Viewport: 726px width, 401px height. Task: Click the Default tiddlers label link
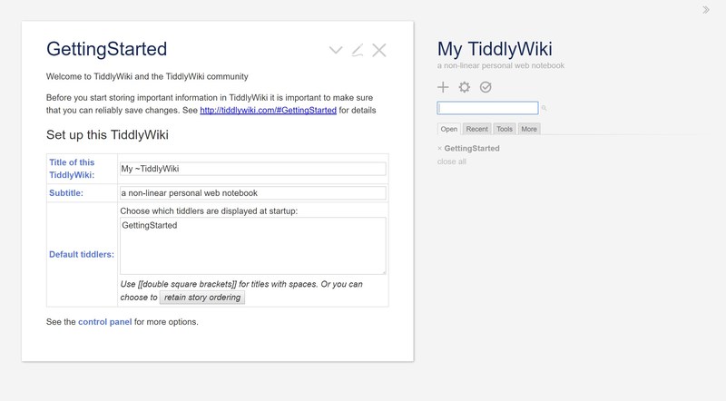click(82, 254)
